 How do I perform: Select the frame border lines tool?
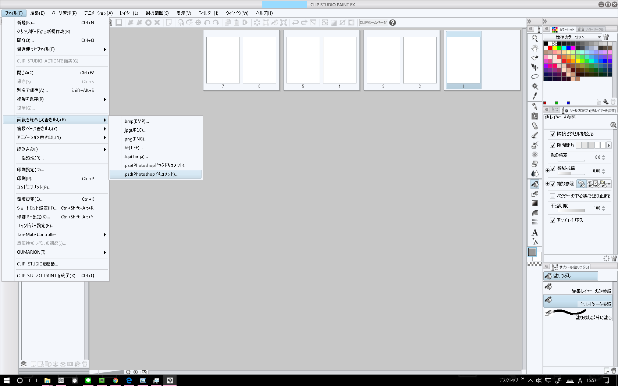(x=535, y=222)
